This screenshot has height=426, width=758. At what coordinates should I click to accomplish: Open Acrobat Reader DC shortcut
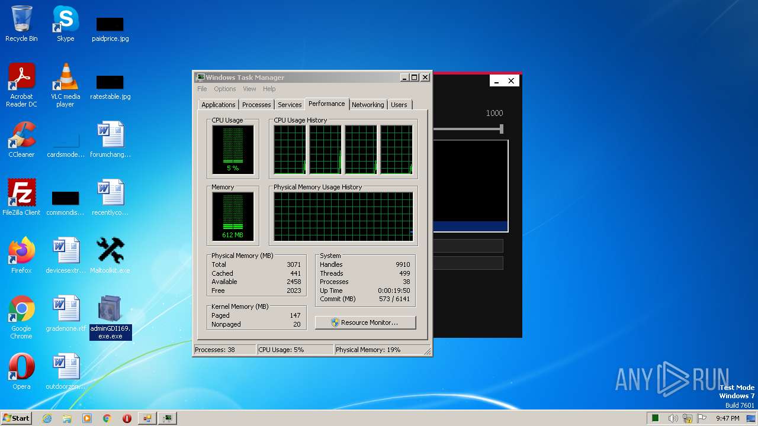point(21,85)
